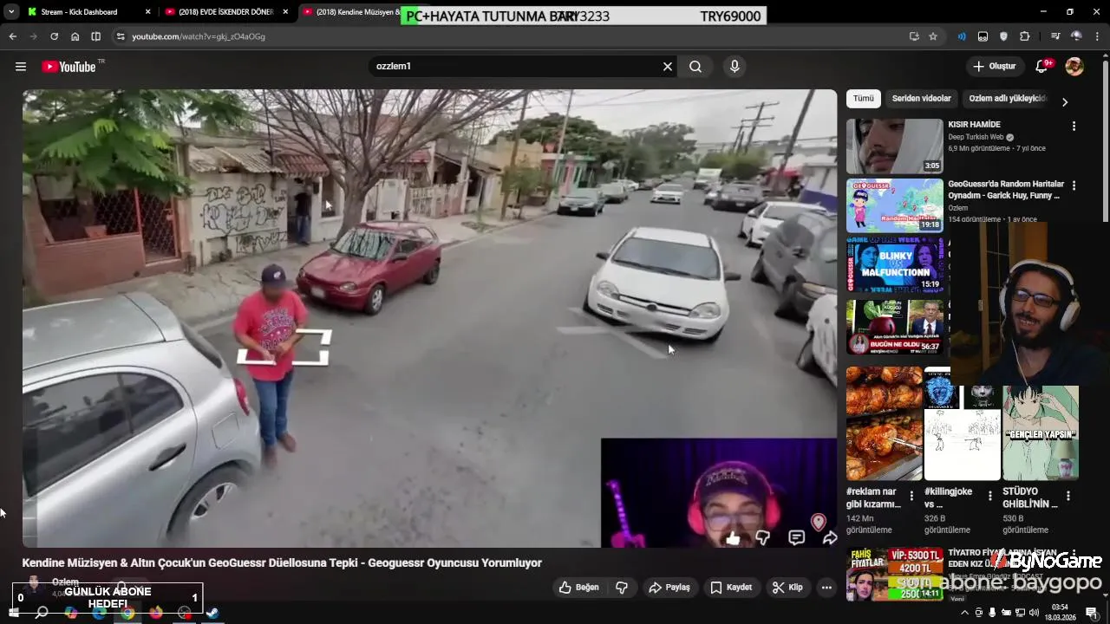Open options for #killingjoke short
Image resolution: width=1110 pixels, height=624 pixels.
(x=990, y=497)
